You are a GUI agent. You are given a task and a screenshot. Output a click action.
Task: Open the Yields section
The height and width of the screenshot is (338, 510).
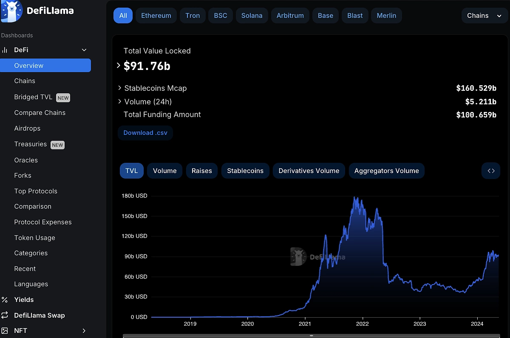pyautogui.click(x=24, y=300)
